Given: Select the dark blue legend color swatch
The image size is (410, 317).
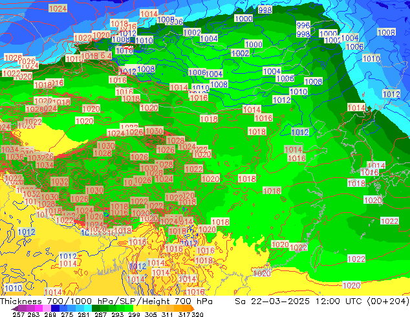Looking at the screenshot, I should point(55,309).
